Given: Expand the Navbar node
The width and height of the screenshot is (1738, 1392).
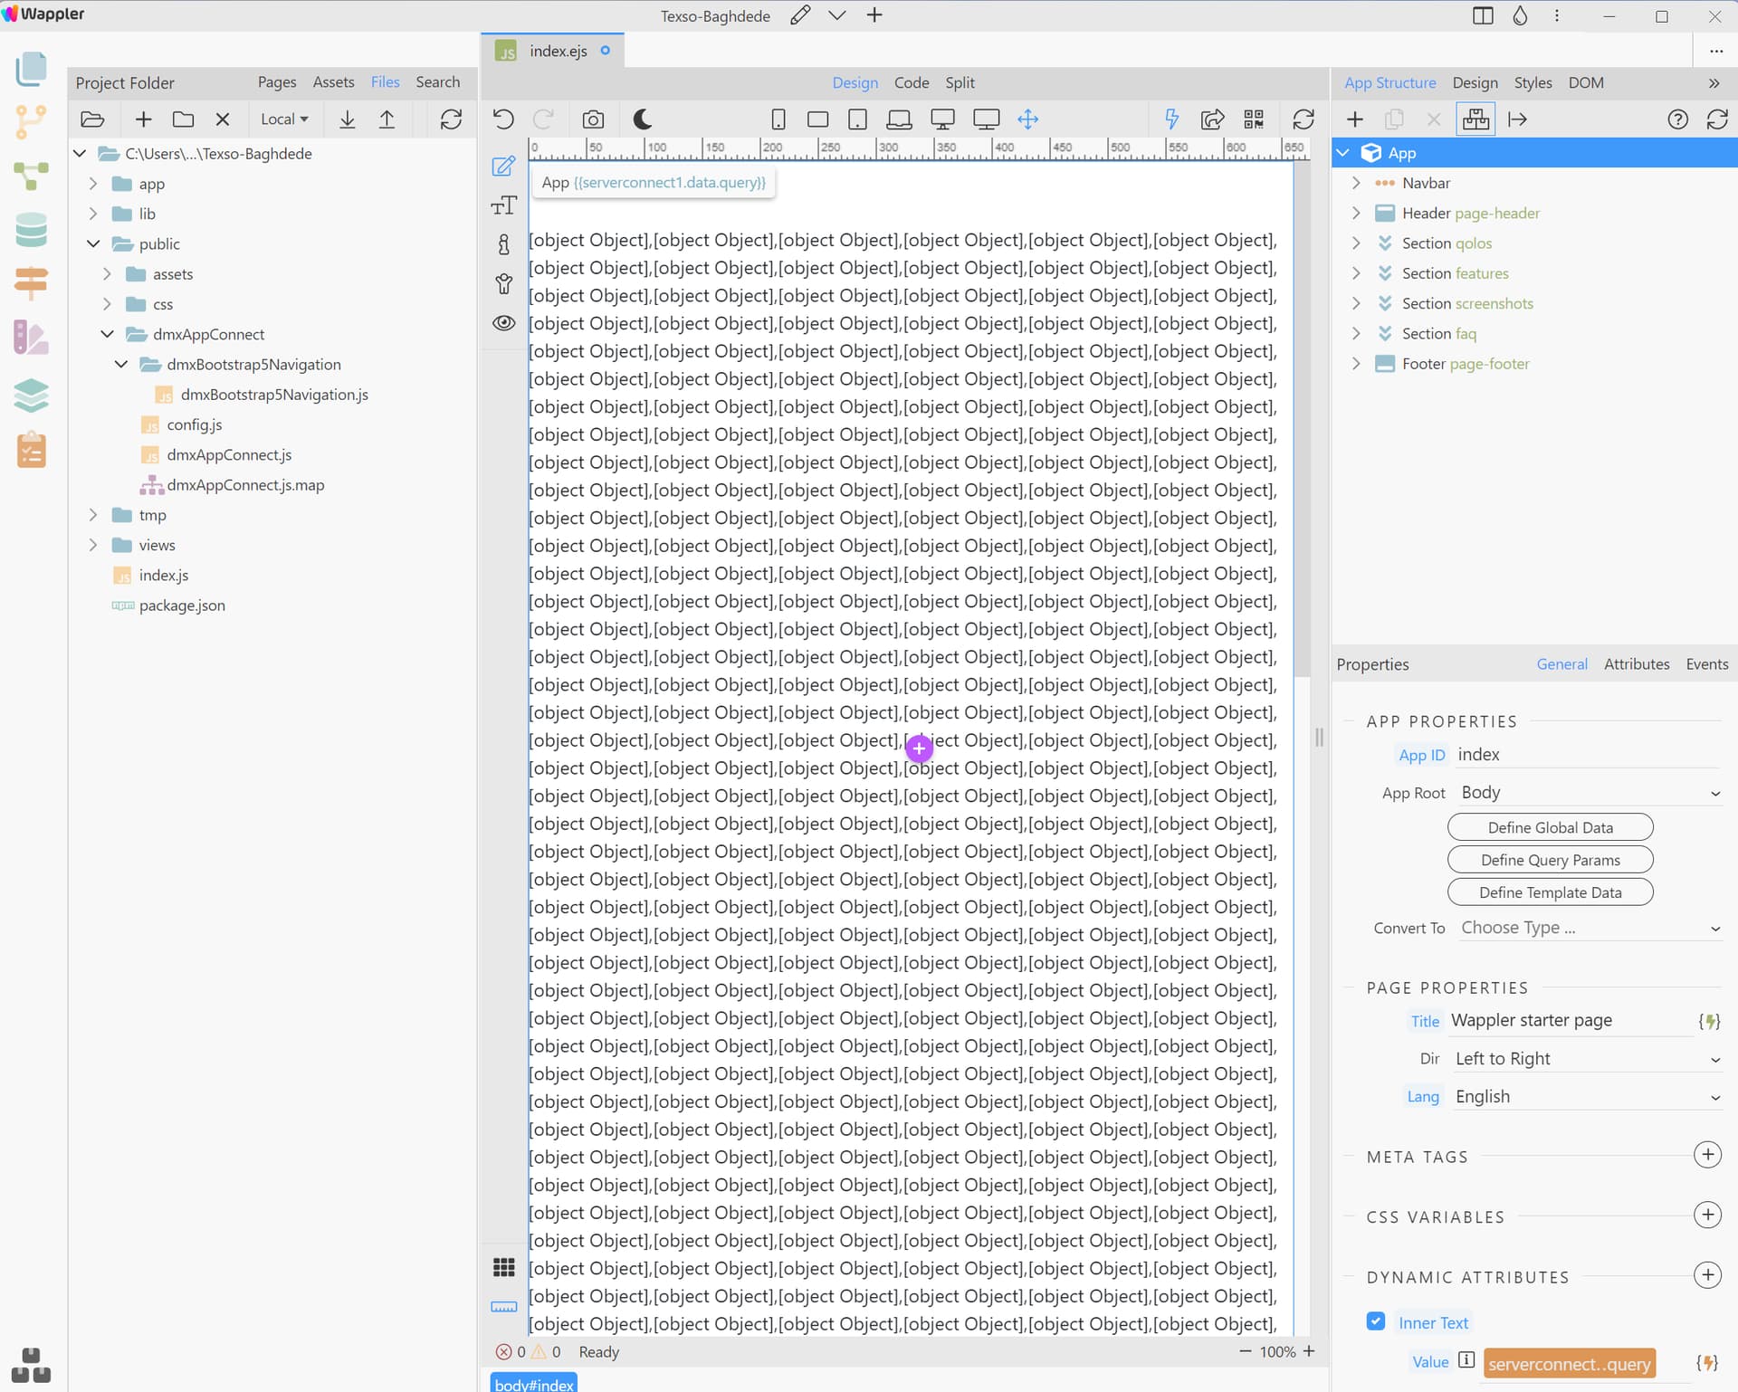Looking at the screenshot, I should pos(1356,183).
